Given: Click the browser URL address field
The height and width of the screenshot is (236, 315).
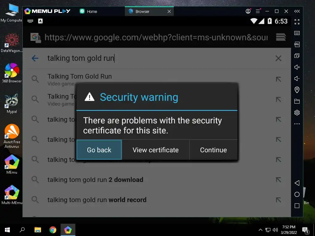Looking at the screenshot, I should (x=156, y=37).
